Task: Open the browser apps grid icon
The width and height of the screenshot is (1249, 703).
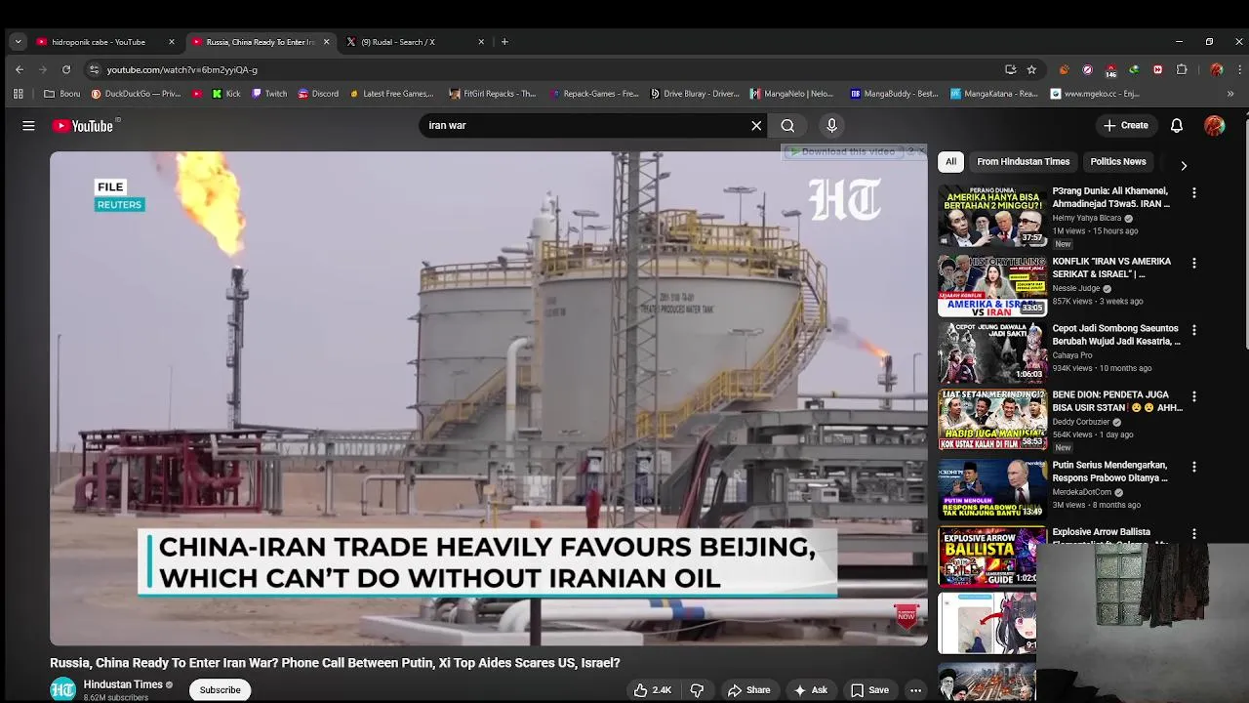Action: pyautogui.click(x=18, y=94)
